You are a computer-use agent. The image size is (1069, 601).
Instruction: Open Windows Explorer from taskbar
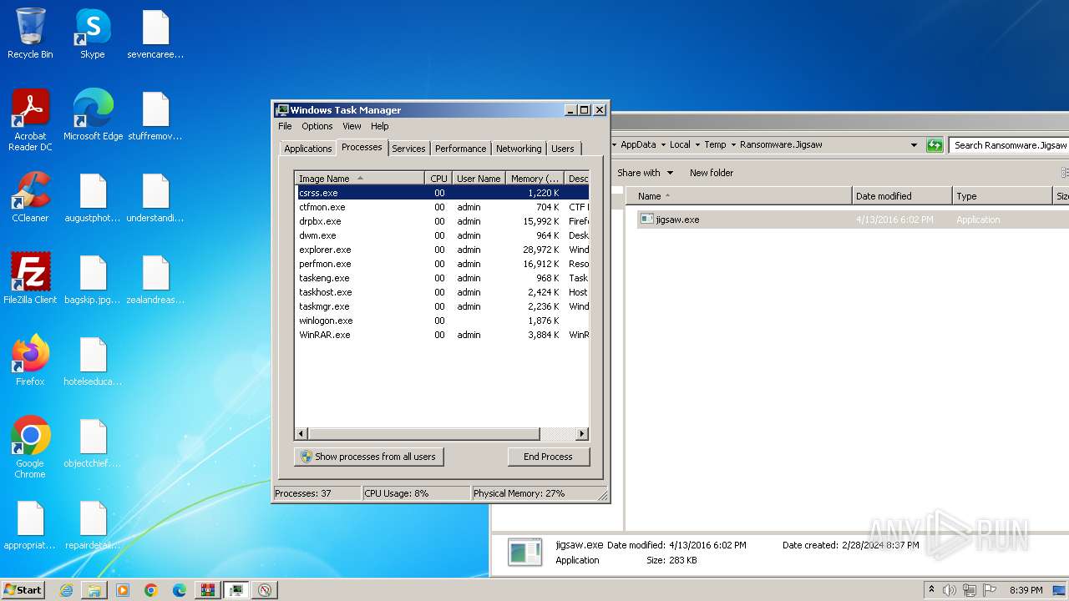(94, 590)
